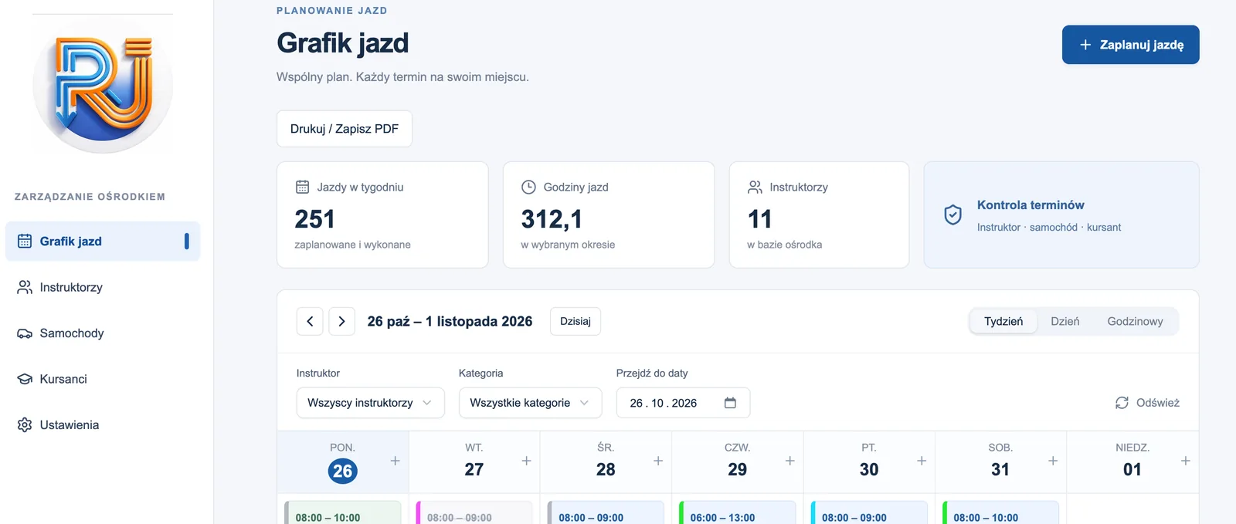
Task: Click calendar icon in Jazdy w tygodniu card
Action: coord(303,187)
